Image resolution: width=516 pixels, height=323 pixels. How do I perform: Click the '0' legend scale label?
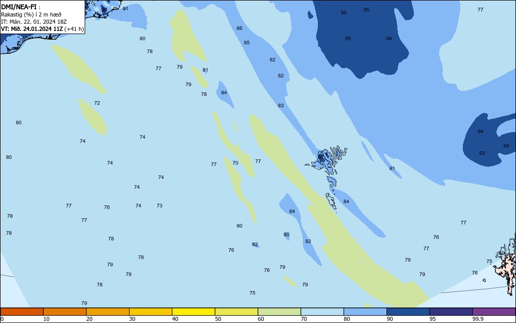(2, 319)
